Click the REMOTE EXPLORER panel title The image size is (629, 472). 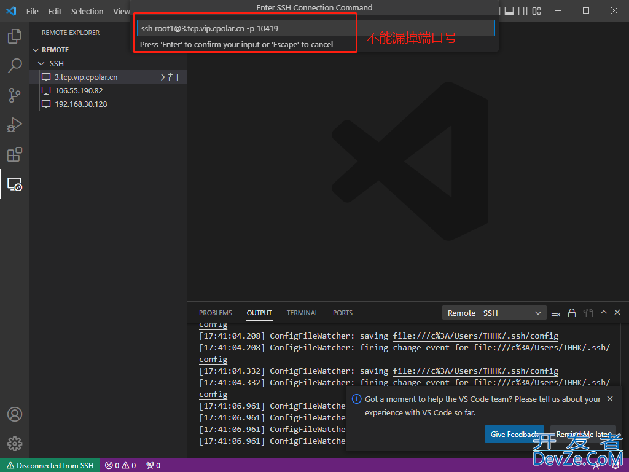pos(71,33)
